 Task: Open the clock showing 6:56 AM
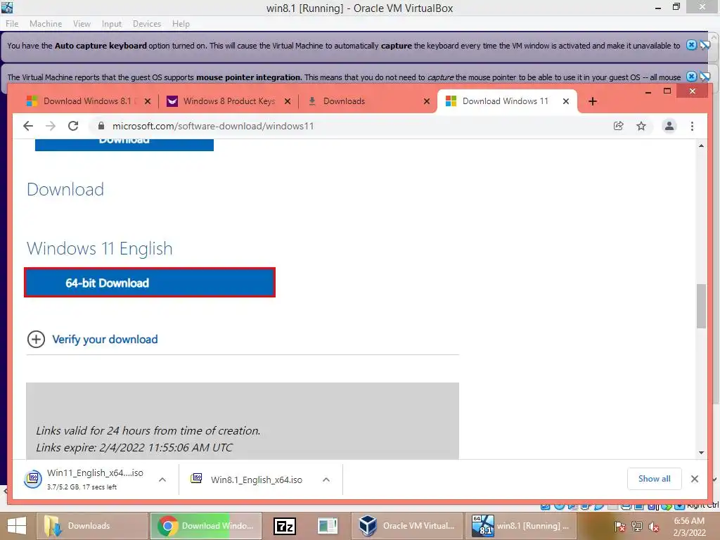click(x=689, y=526)
